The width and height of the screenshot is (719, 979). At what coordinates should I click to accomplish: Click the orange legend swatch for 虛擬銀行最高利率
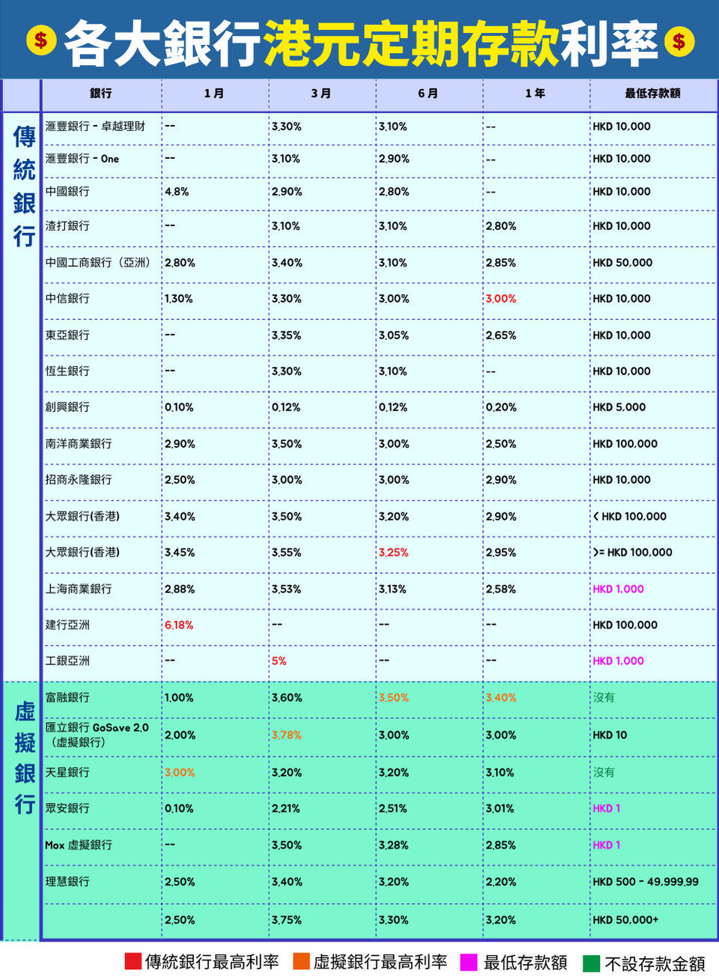pos(301,961)
